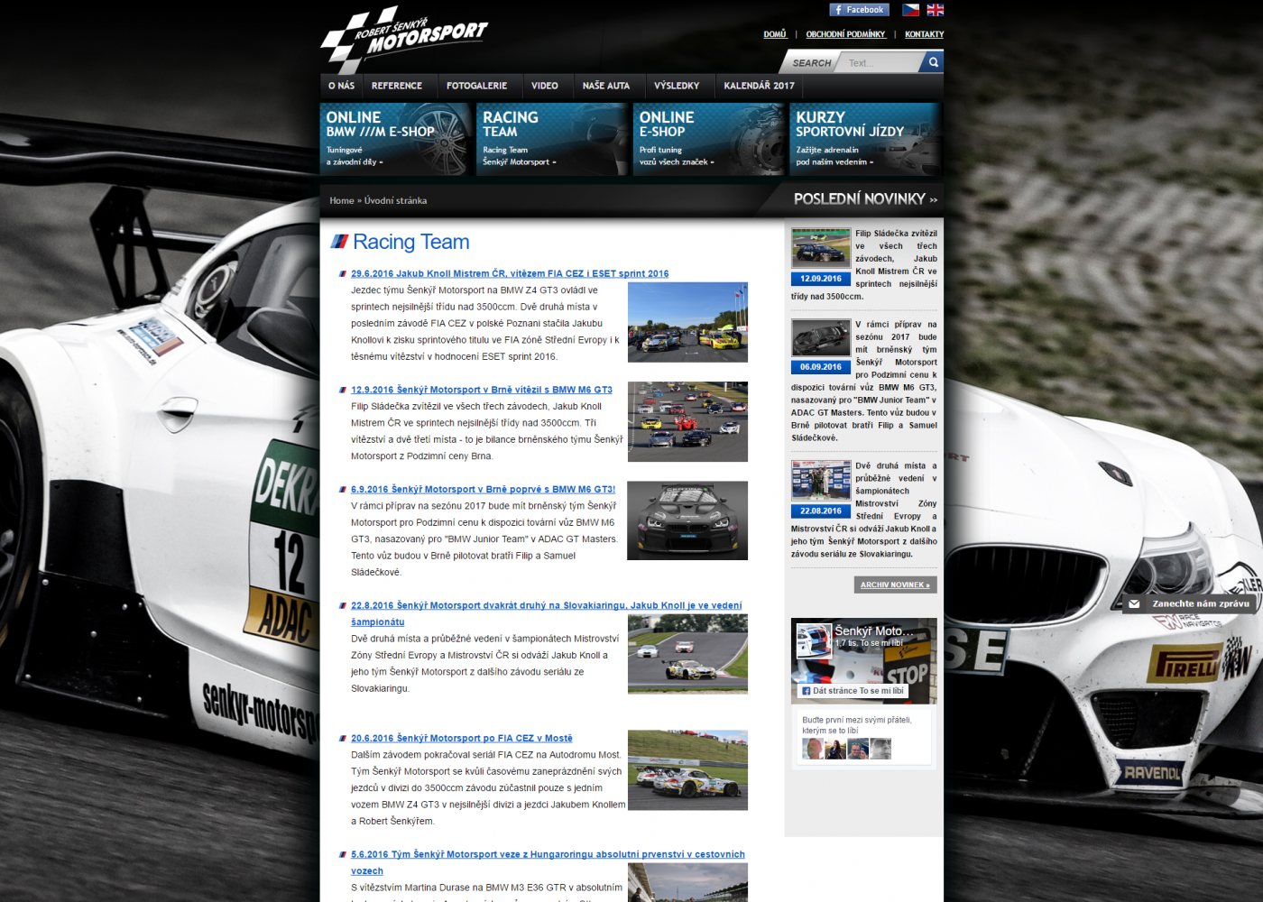
Task: Click the last friend avatar in Facebook widget
Action: tap(880, 749)
